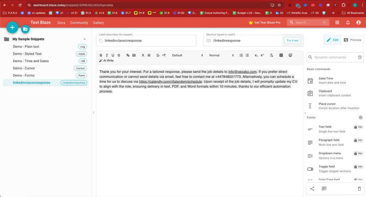Image resolution: width=366 pixels, height=197 pixels.
Task: Insert a bulleted list
Action: point(247,55)
